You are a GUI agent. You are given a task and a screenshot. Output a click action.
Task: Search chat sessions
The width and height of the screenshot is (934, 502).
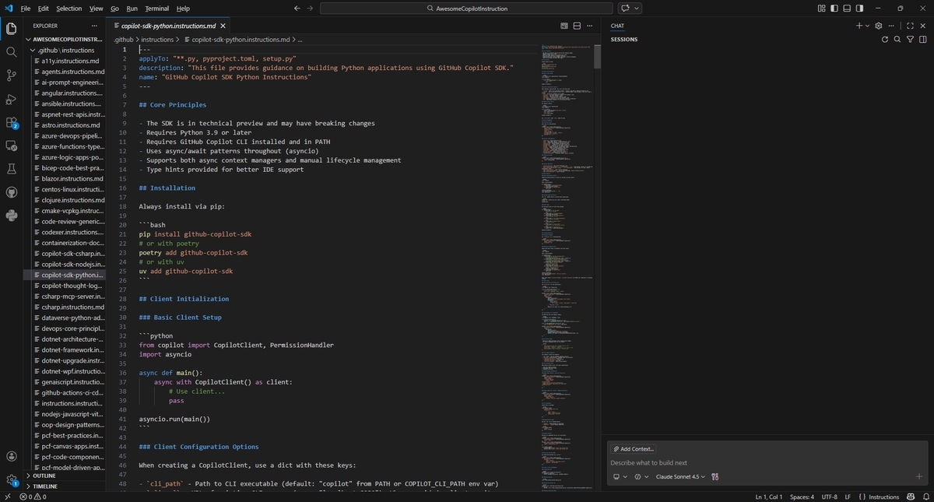(897, 39)
